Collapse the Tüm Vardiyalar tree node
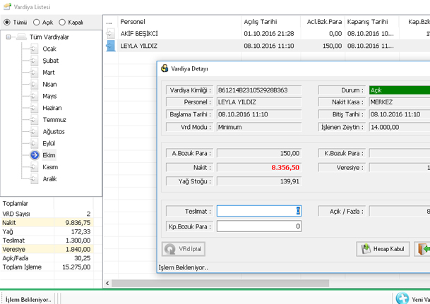This screenshot has width=430, height=304. (8, 37)
